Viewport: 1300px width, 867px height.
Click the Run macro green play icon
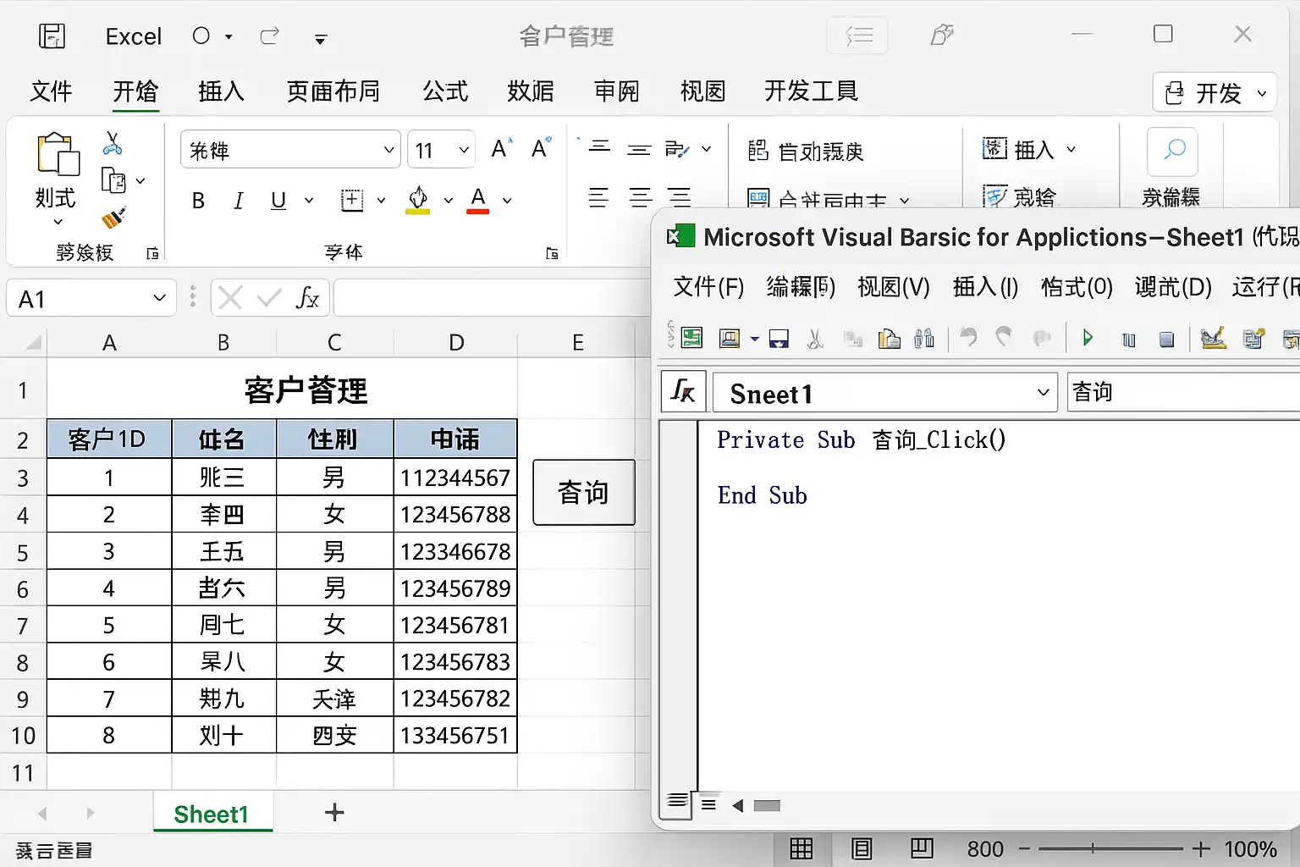[x=1088, y=339]
